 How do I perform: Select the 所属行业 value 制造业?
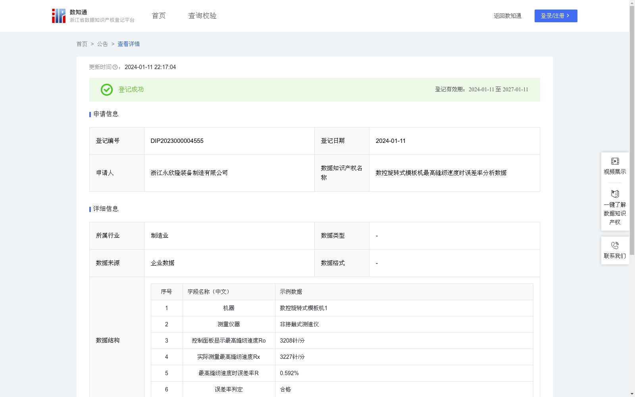[160, 236]
